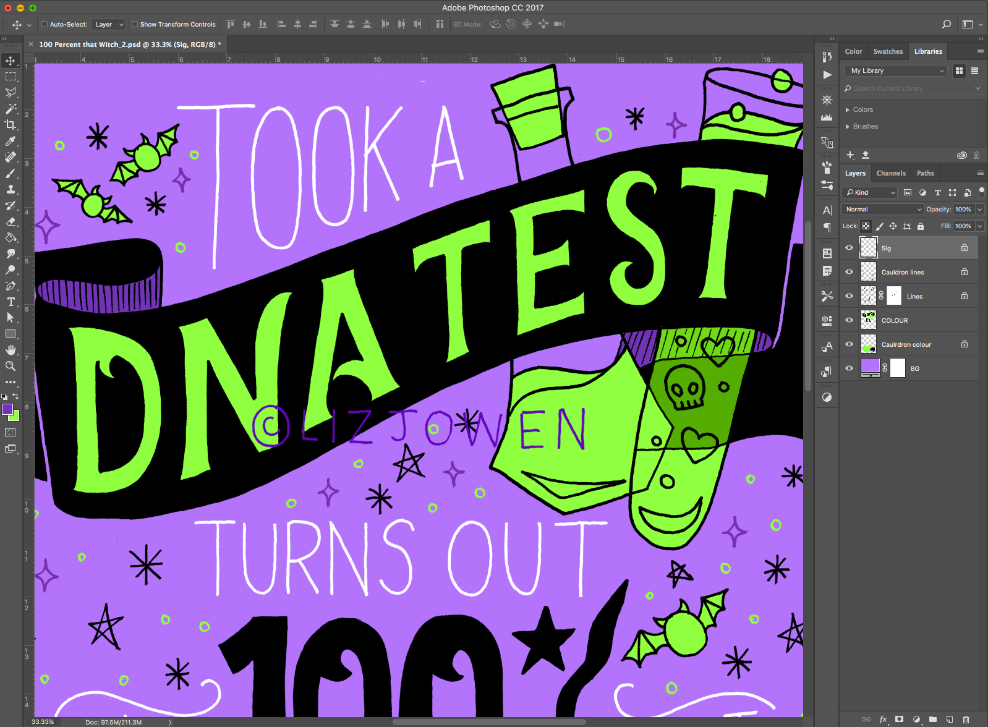The image size is (988, 727).
Task: Open the Fill slider dropdown arrow
Action: pos(980,226)
